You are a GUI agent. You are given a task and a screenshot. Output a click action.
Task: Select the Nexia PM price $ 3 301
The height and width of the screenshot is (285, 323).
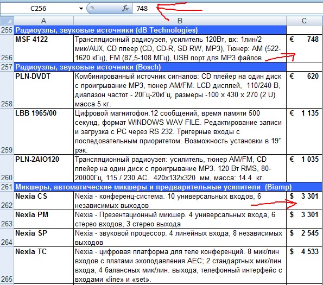tap(304, 219)
